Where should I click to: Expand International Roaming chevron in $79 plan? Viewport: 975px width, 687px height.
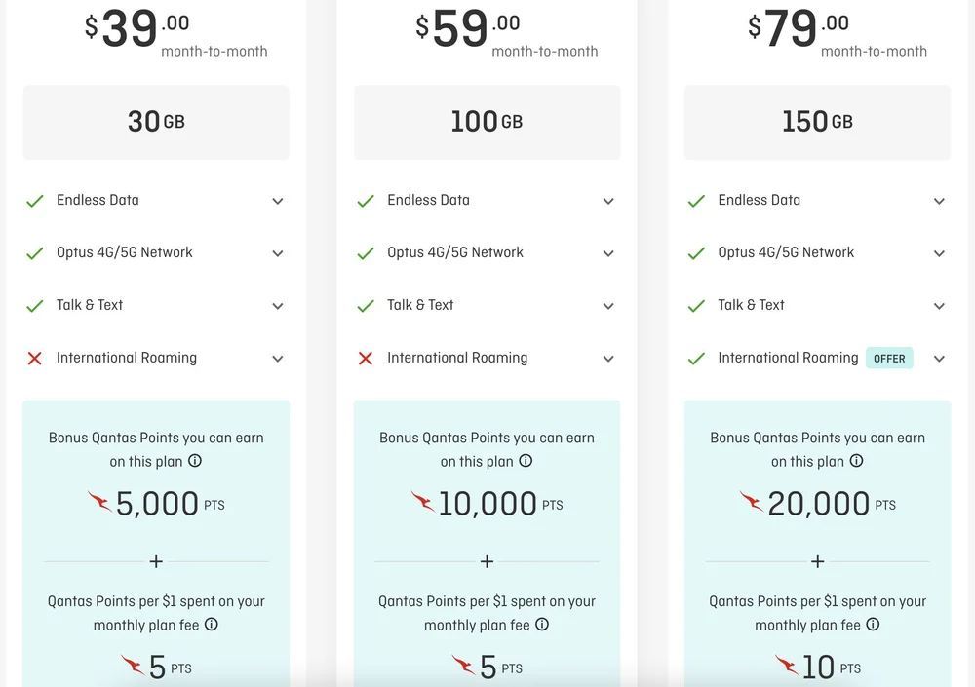click(x=939, y=359)
